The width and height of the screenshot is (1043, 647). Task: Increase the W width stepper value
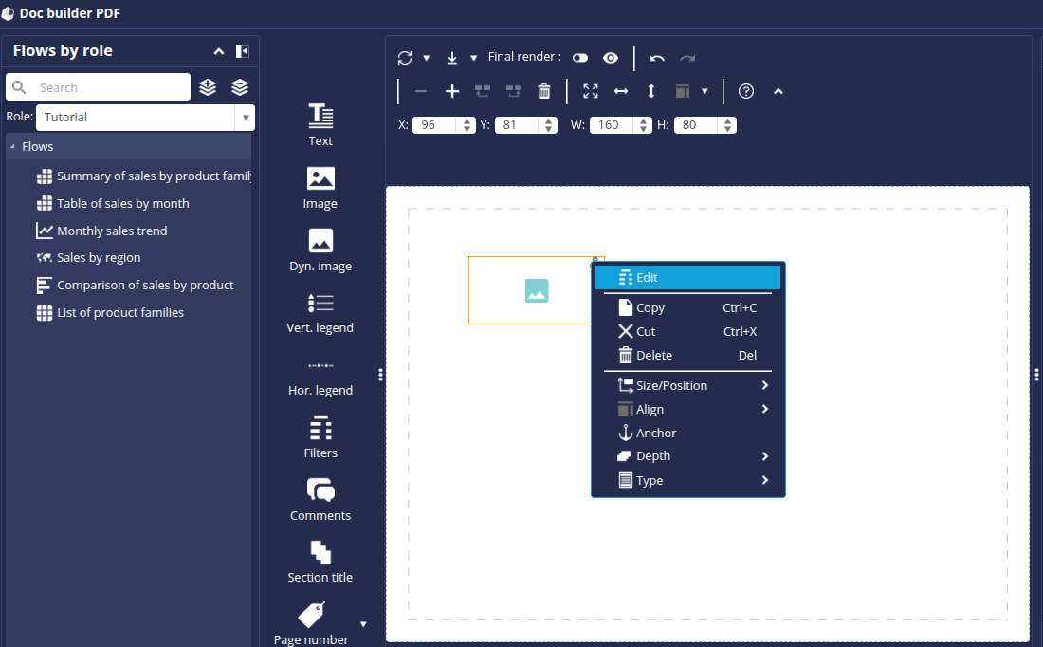[645, 121]
